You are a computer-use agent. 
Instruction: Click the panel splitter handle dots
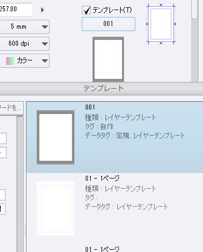[25, 231]
